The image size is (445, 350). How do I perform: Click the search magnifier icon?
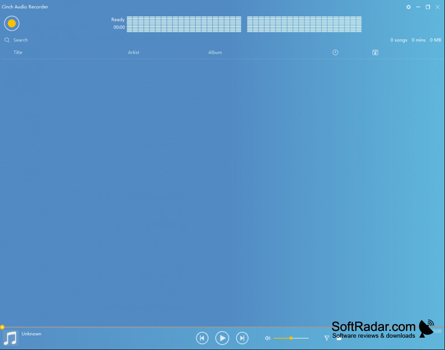(x=7, y=40)
